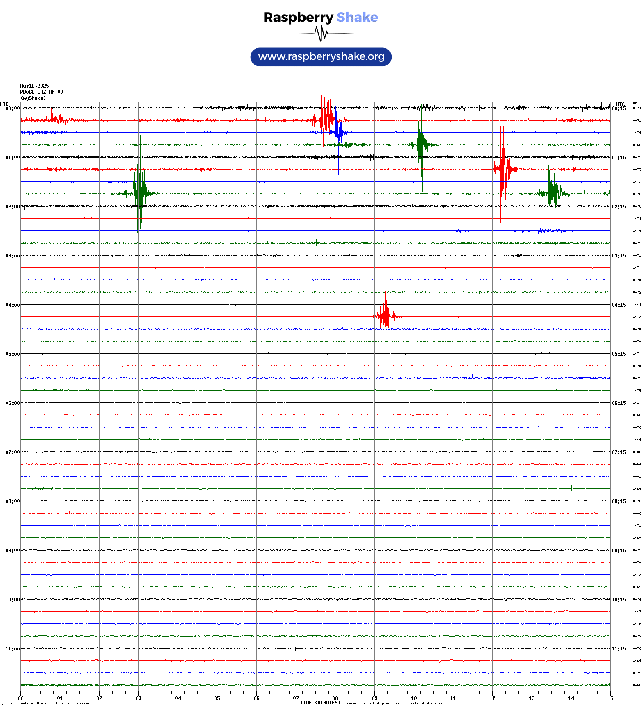Click the Aug16,2025 date label
This screenshot has height=709, width=643.
34,86
